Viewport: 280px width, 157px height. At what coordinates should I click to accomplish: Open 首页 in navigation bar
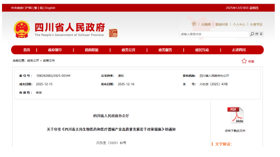27,50
